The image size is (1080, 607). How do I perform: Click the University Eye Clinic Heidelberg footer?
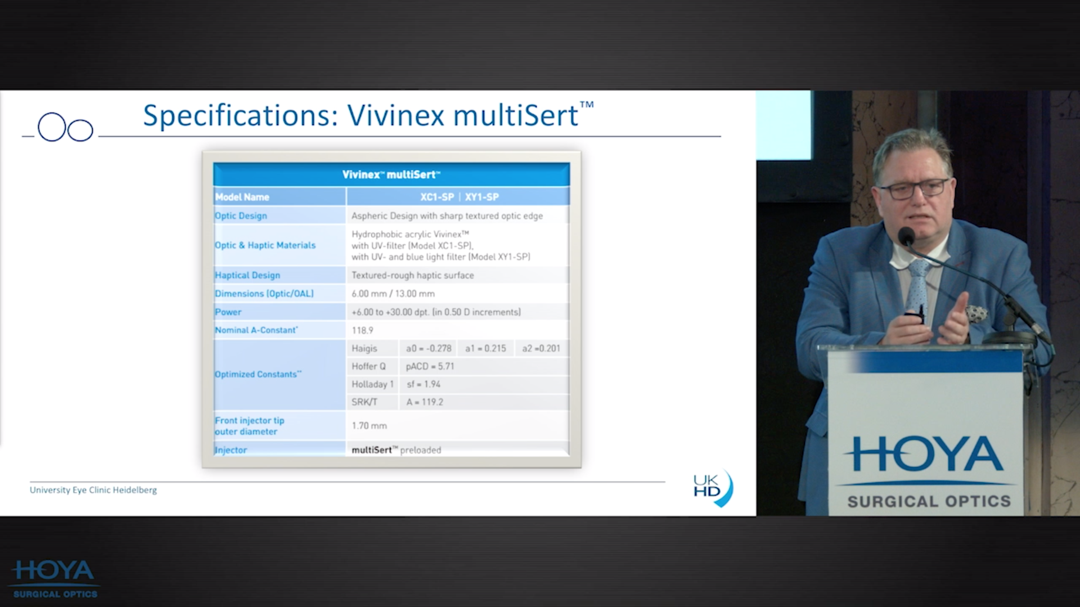(x=93, y=490)
